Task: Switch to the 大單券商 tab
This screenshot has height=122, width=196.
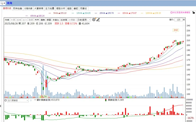Action: click(39, 8)
